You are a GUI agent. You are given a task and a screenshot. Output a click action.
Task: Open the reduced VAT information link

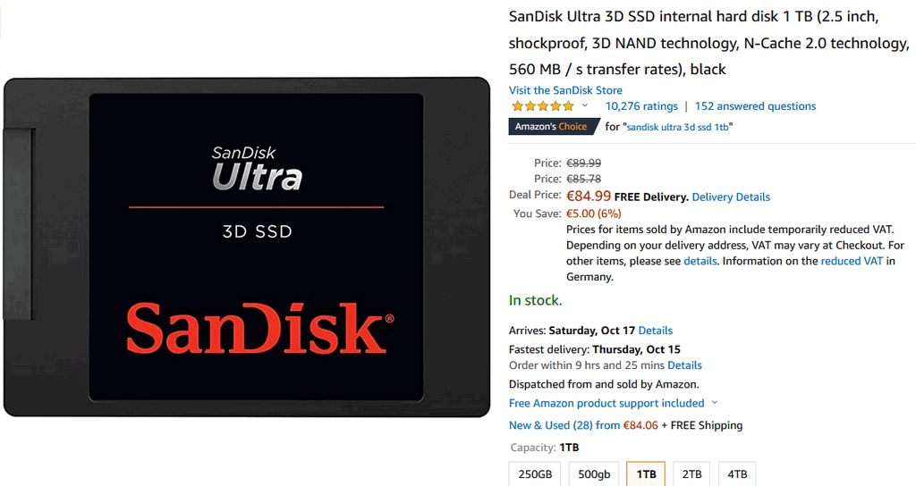pos(852,261)
